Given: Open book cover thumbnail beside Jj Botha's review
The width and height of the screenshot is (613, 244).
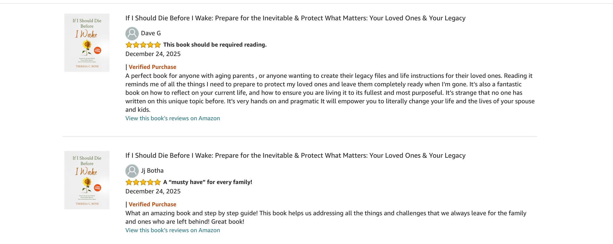Looking at the screenshot, I should (87, 180).
